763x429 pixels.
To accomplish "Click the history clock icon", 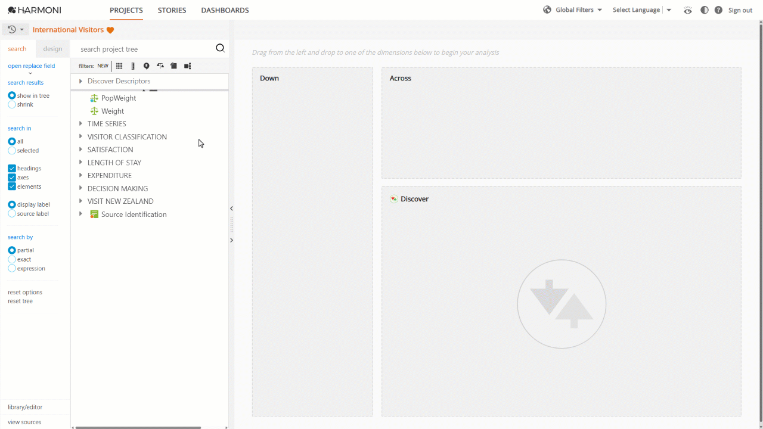I will click(x=11, y=29).
